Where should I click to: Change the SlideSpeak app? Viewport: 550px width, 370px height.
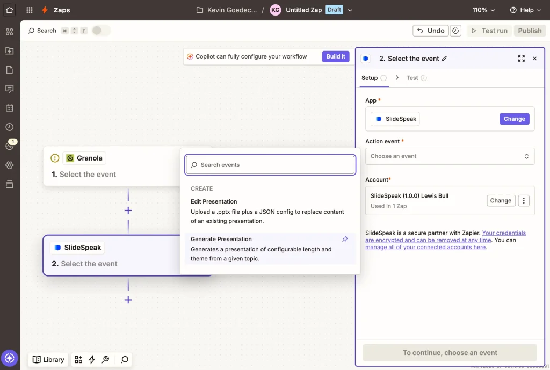point(514,119)
